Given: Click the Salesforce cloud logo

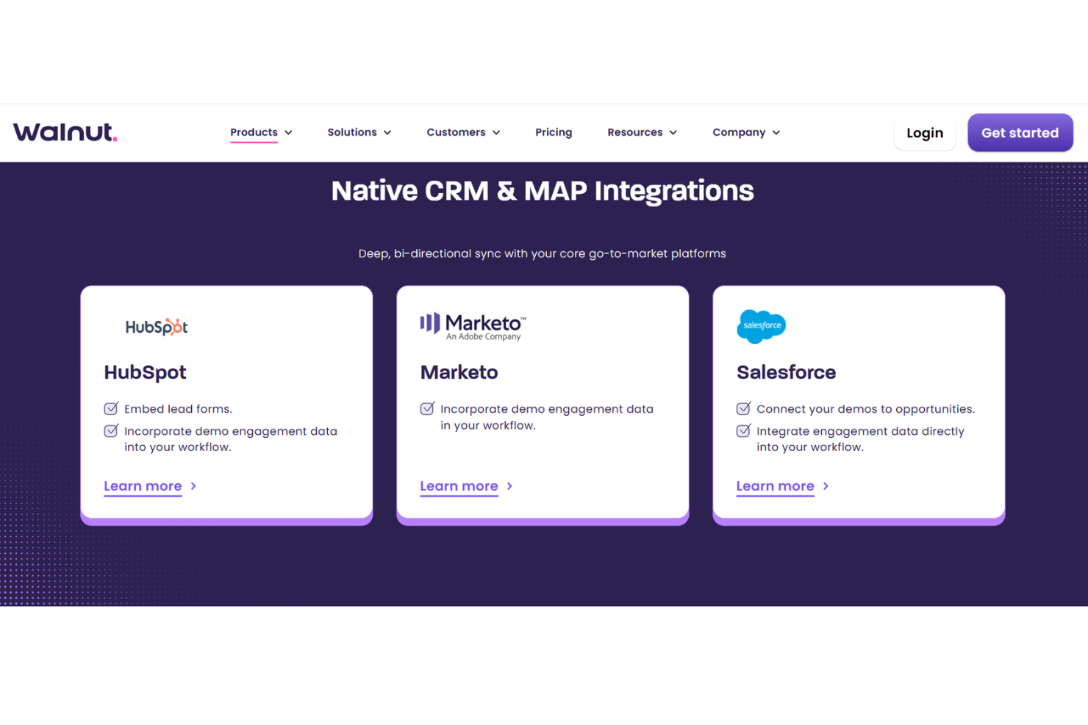Looking at the screenshot, I should pos(761,326).
